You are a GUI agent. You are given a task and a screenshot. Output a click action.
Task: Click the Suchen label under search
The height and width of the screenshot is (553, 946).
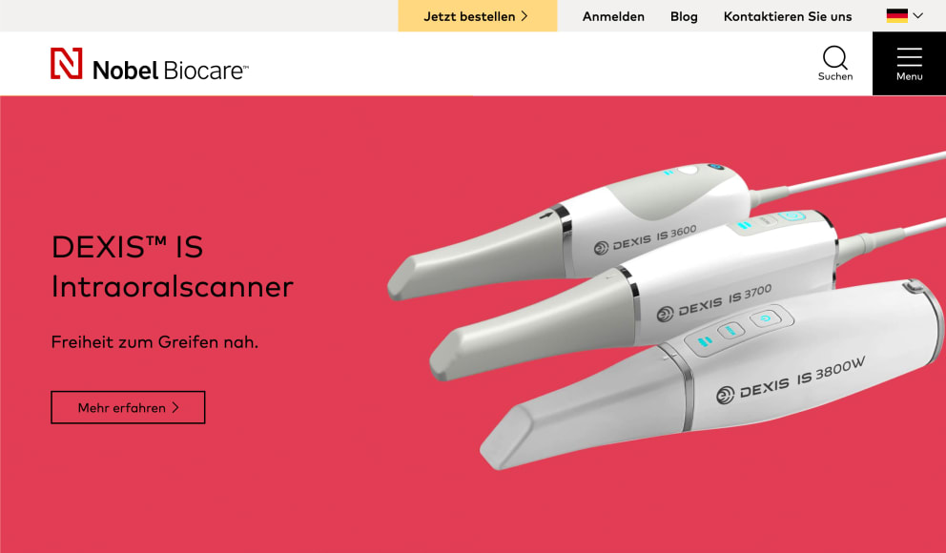(835, 76)
